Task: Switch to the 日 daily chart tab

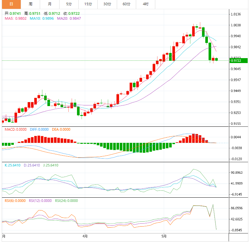Action: coord(11,4)
